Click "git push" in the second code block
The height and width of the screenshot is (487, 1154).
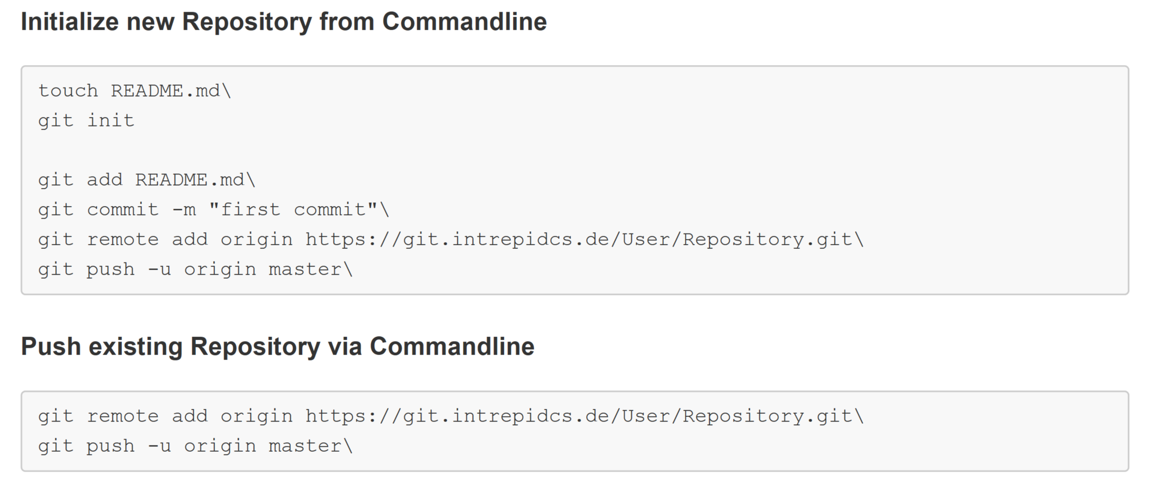(86, 446)
